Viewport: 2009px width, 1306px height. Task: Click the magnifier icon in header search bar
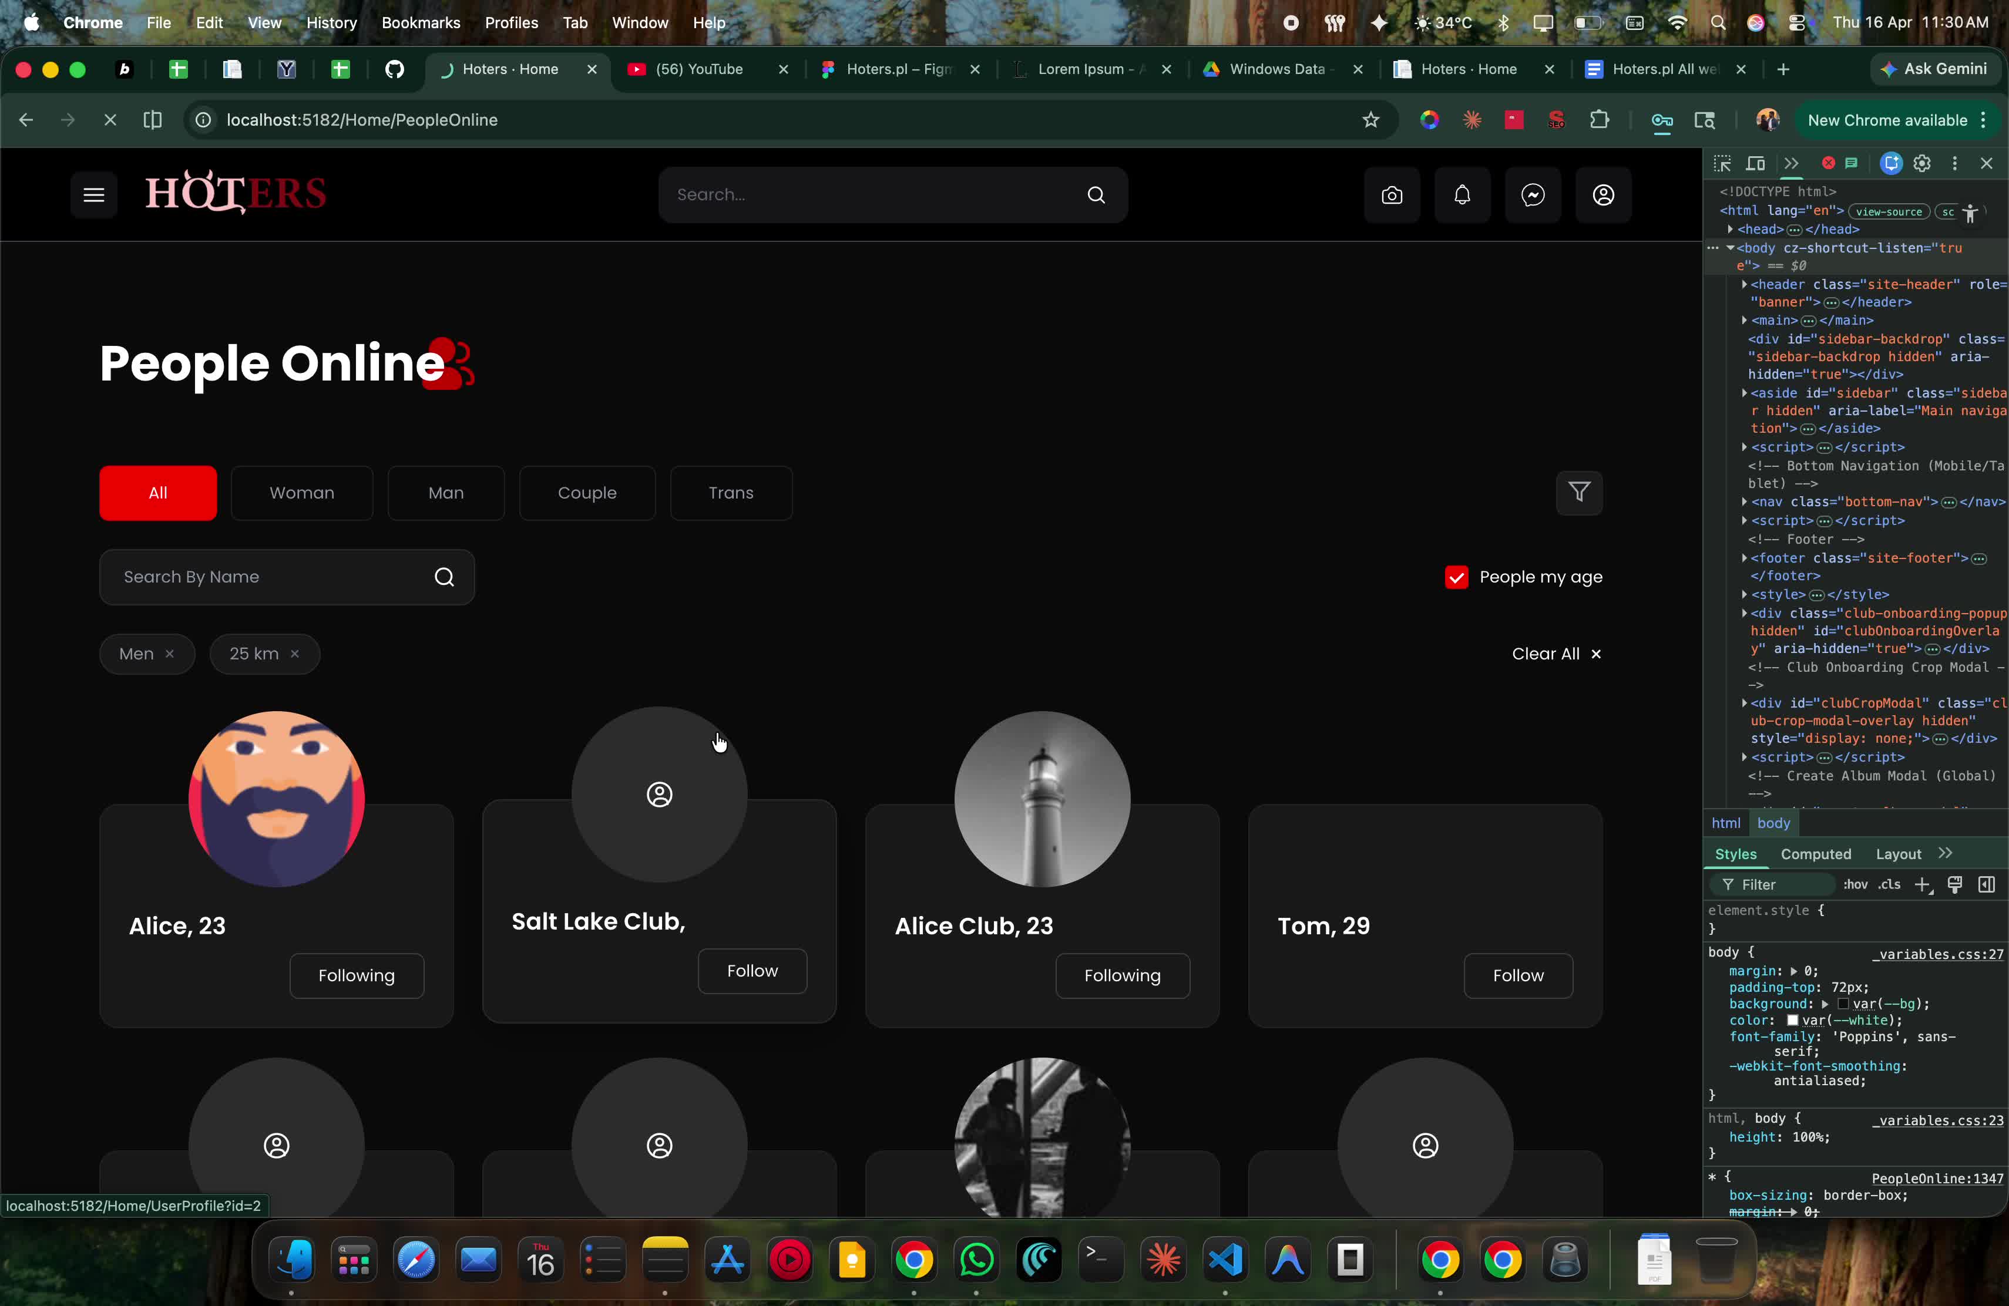coord(1097,195)
